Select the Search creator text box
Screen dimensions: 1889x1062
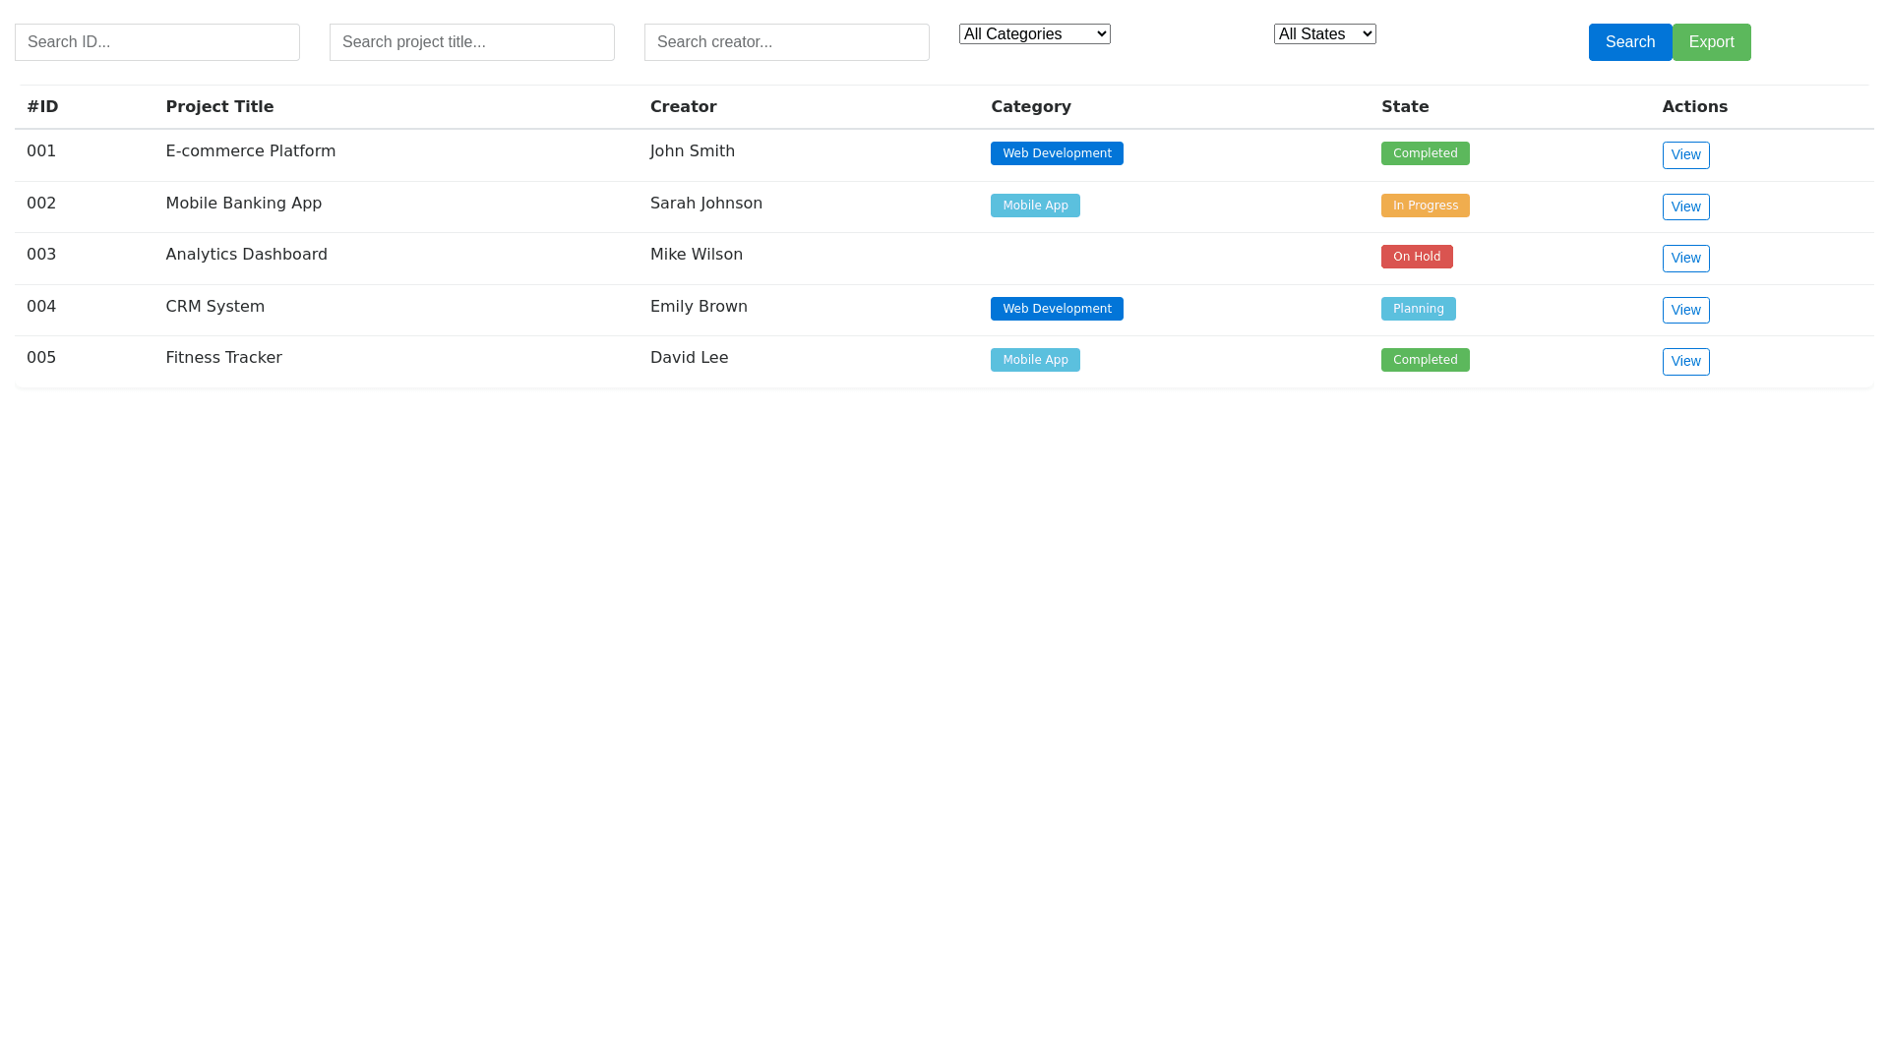tap(787, 42)
